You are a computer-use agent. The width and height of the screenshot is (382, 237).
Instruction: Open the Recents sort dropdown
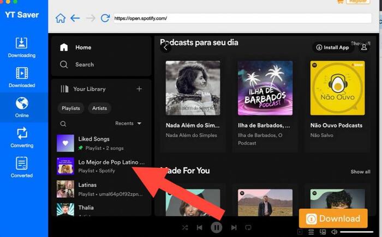(x=128, y=123)
